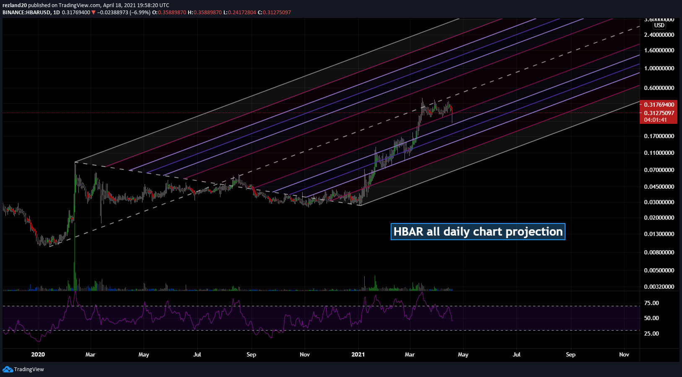Click the 0.07000000 price axis label
This screenshot has height=377, width=682.
point(659,170)
